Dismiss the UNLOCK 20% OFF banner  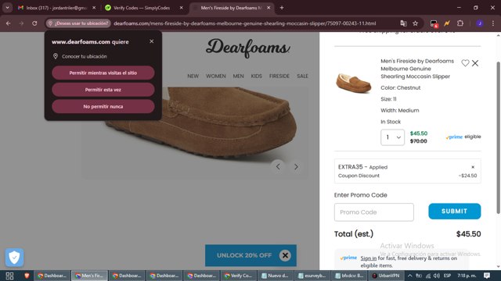click(285, 255)
